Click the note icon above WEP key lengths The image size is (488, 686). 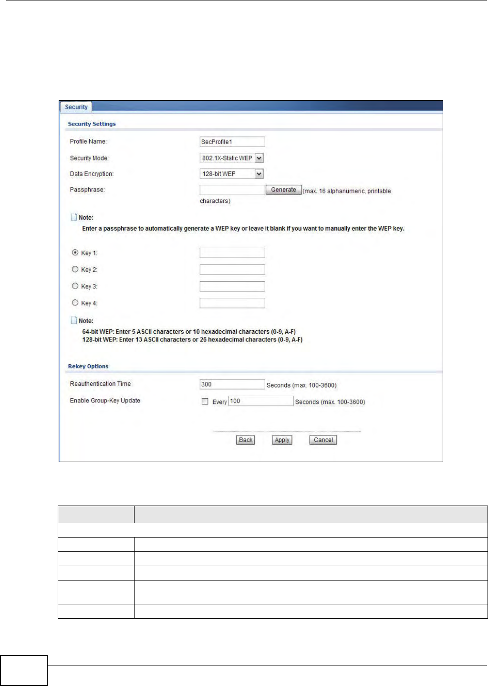(74, 320)
